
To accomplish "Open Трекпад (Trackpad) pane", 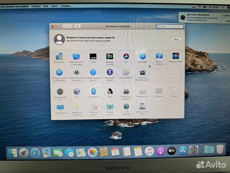I will coord(159,93).
